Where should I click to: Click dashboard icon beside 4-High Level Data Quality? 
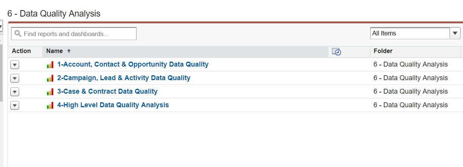coord(50,105)
